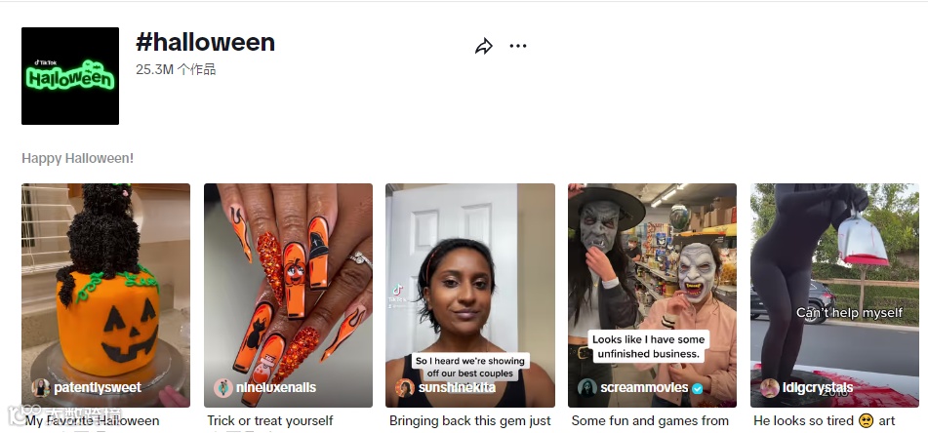This screenshot has height=433, width=928.
Task: Click the TikTok Halloween hashtag logo
Action: click(70, 76)
